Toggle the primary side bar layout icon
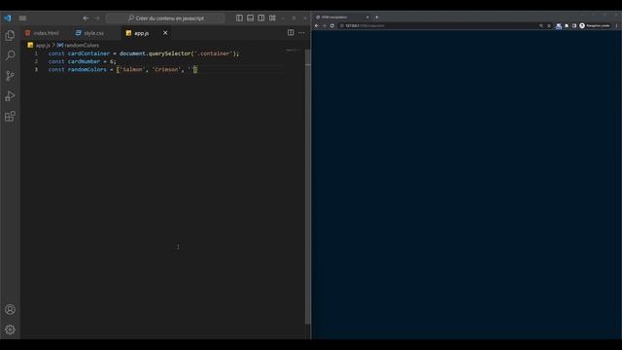This screenshot has height=350, width=622. (239, 17)
